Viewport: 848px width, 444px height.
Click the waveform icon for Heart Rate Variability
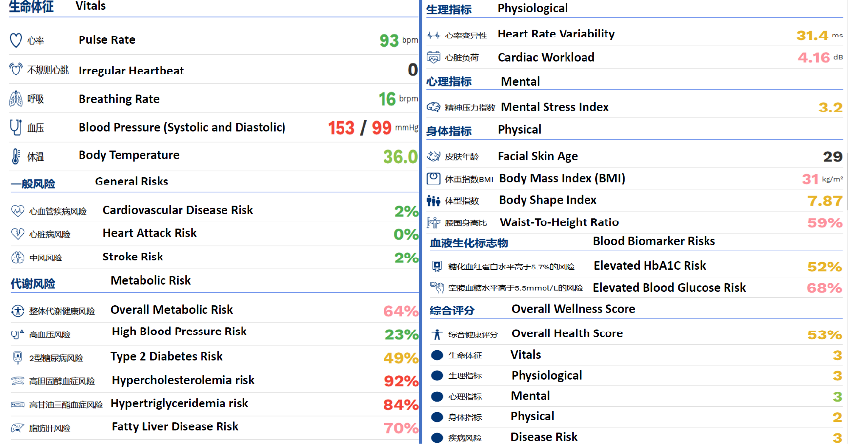433,35
